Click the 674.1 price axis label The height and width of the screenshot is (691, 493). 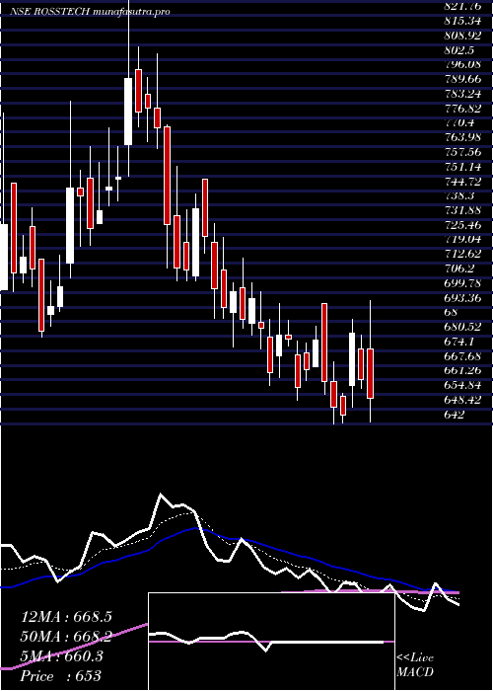tap(459, 342)
